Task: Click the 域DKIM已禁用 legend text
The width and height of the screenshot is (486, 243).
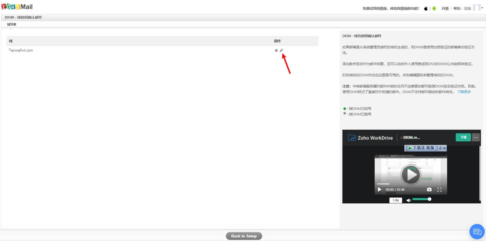Action: point(360,114)
